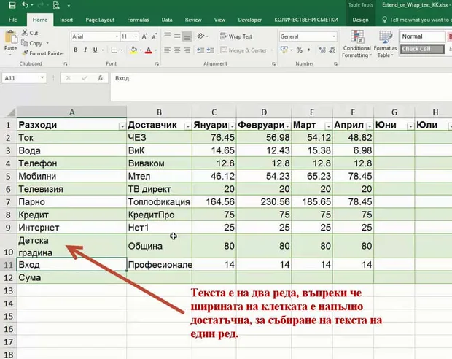This screenshot has height=359, width=452.
Task: Select column A header
Action: (71, 112)
